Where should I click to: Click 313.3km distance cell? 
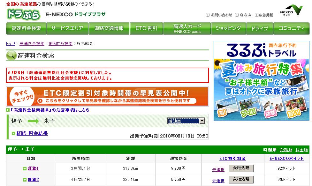click(131, 168)
